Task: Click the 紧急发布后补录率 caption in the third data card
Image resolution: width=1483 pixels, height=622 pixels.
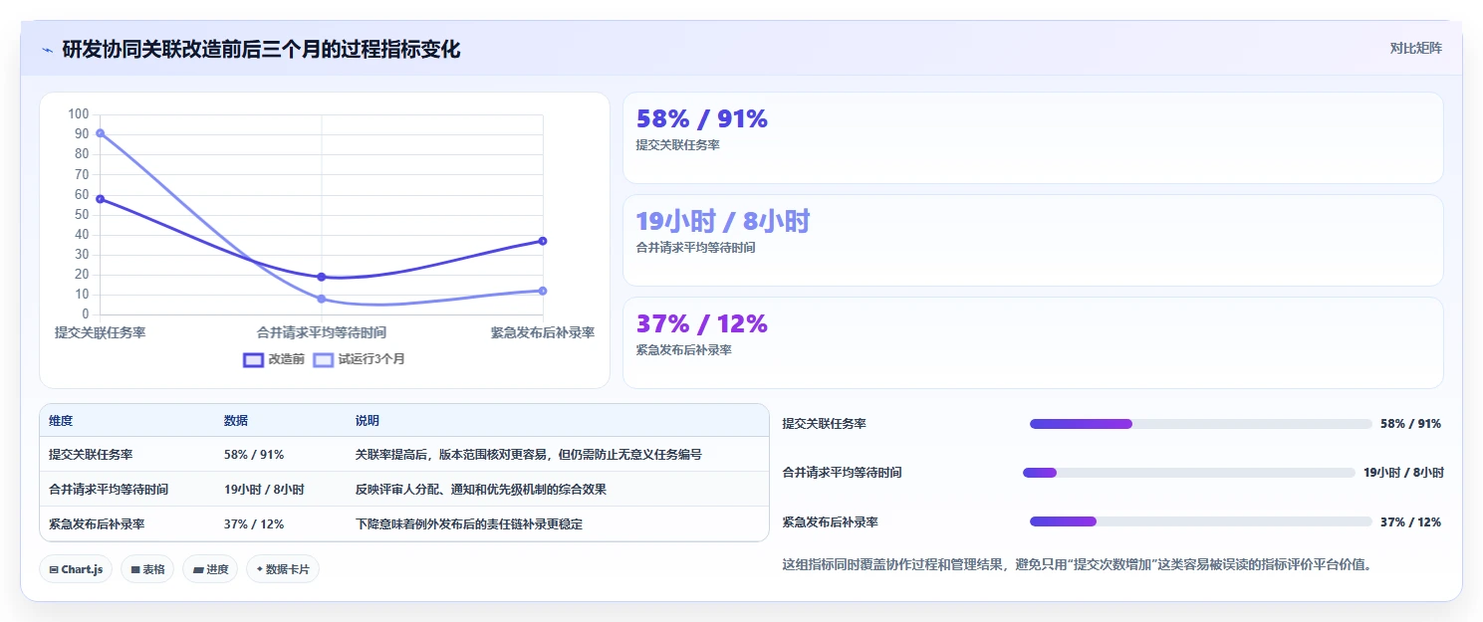Action: tap(683, 350)
